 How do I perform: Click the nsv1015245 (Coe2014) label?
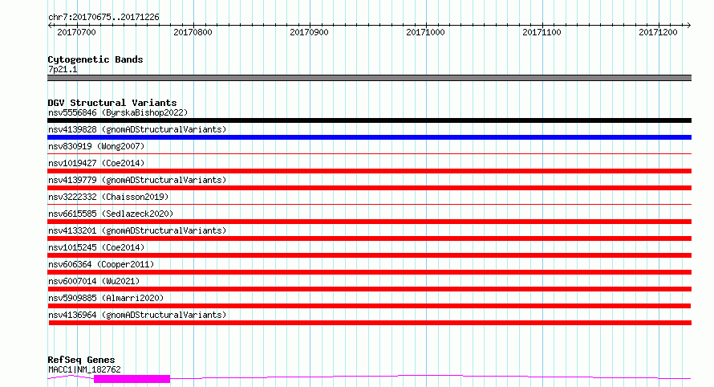tap(96, 247)
